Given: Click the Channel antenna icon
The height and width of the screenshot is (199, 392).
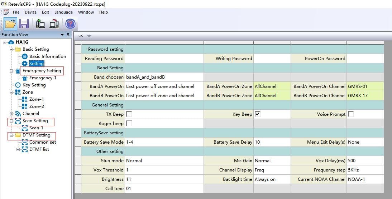Looking at the screenshot, I should point(18,114).
